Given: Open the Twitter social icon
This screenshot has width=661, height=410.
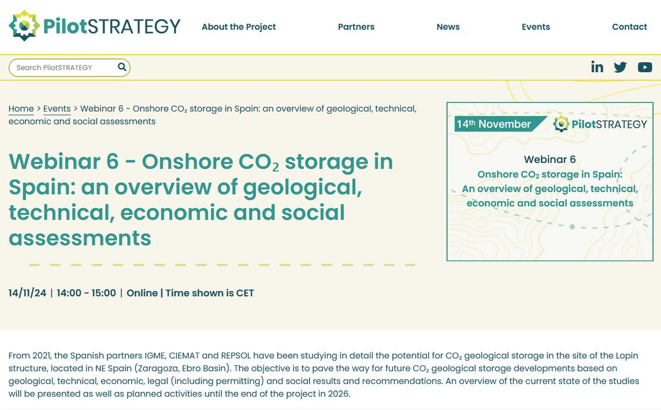Looking at the screenshot, I should (620, 67).
